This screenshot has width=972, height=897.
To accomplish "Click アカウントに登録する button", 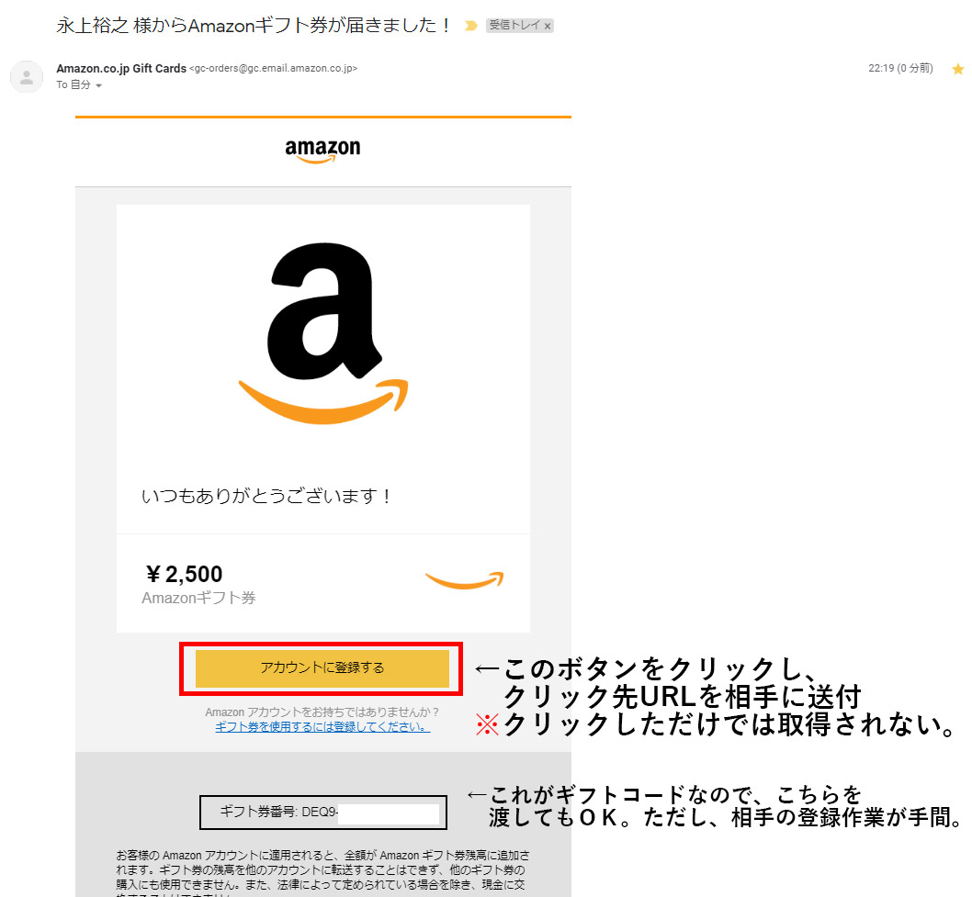I will coord(322,667).
